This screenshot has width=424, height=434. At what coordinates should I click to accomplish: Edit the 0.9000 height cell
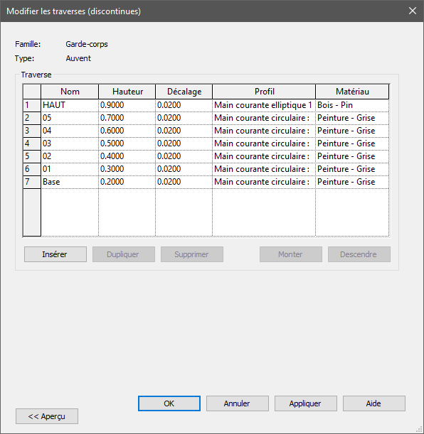(x=127, y=105)
